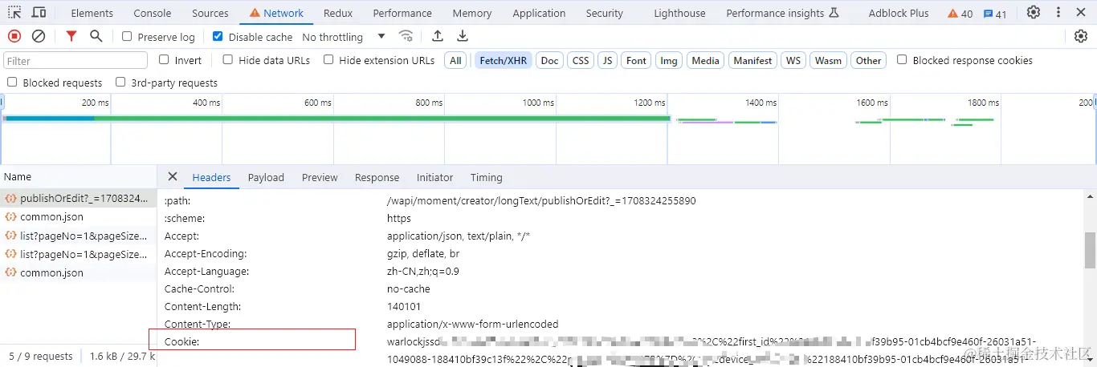Enable Hide extension URLs checkbox

(x=328, y=60)
